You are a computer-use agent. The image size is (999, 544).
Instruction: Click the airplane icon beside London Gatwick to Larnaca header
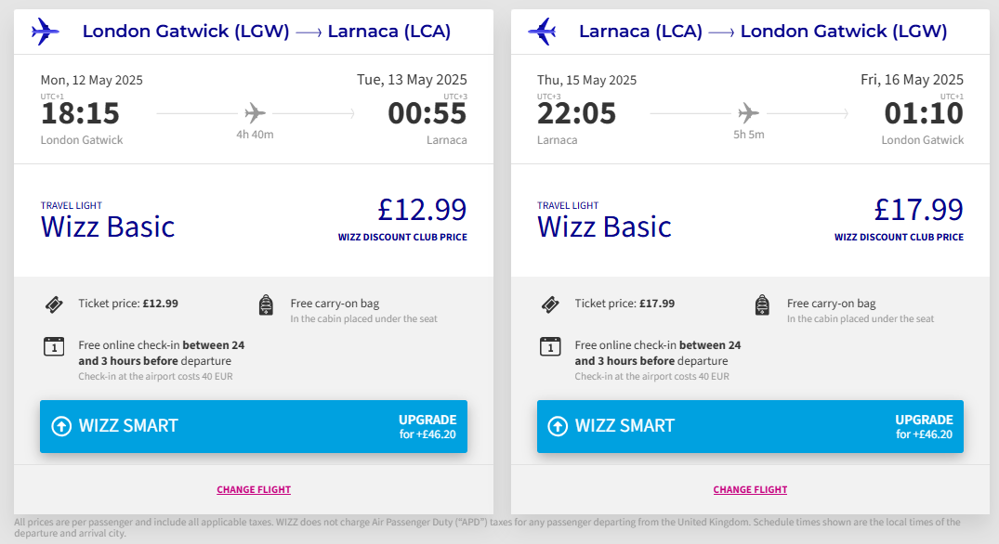tap(46, 32)
